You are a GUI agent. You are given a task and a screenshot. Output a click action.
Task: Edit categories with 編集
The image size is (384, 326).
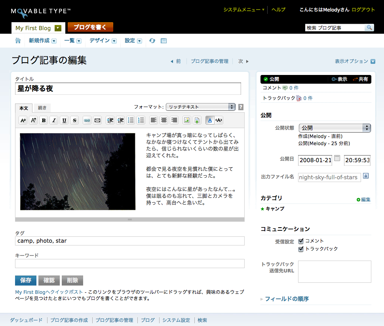pyautogui.click(x=363, y=199)
